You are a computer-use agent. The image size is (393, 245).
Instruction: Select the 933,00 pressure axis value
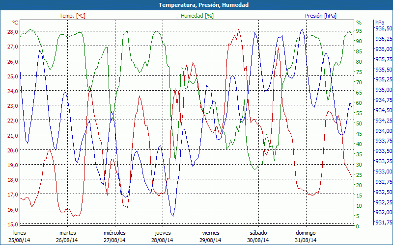point(384,171)
